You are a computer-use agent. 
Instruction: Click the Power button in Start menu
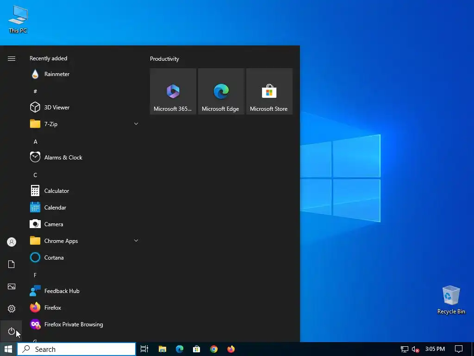[11, 331]
